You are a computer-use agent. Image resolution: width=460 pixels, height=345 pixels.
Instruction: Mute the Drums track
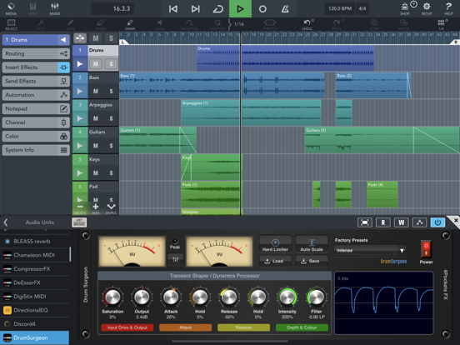[x=96, y=63]
